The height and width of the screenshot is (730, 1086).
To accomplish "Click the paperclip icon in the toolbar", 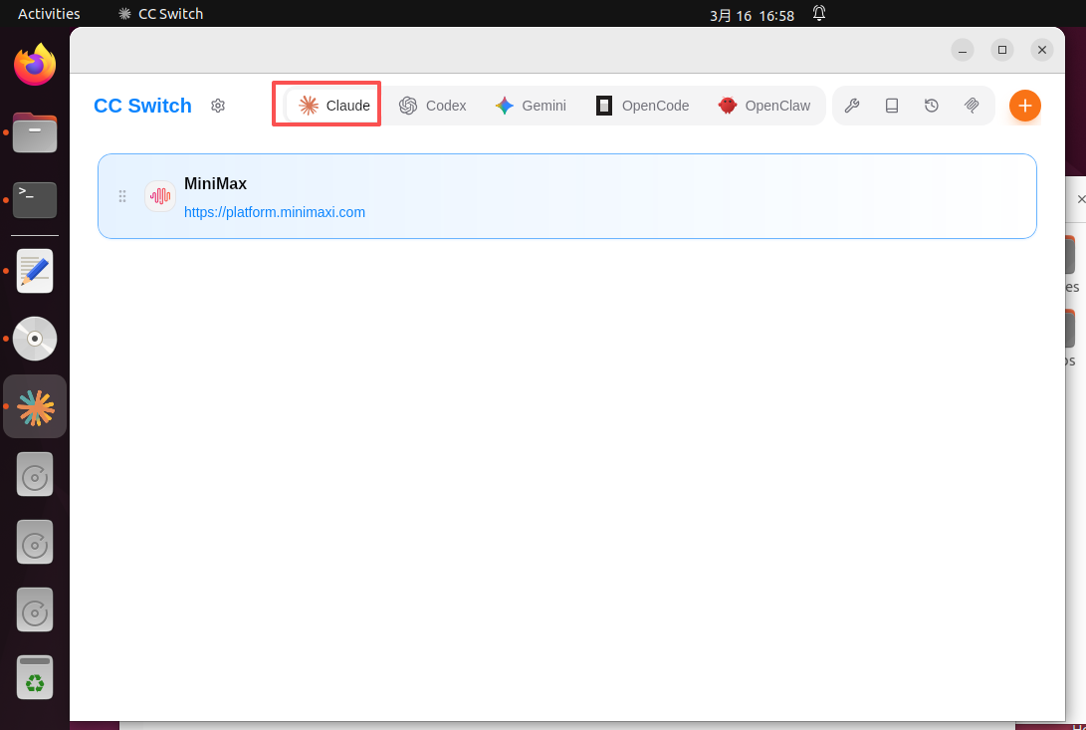I will click(x=972, y=106).
